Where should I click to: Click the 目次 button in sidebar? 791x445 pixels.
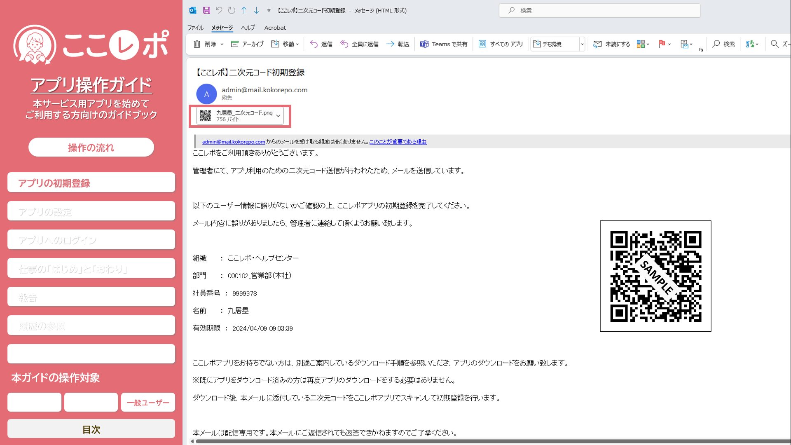(91, 429)
